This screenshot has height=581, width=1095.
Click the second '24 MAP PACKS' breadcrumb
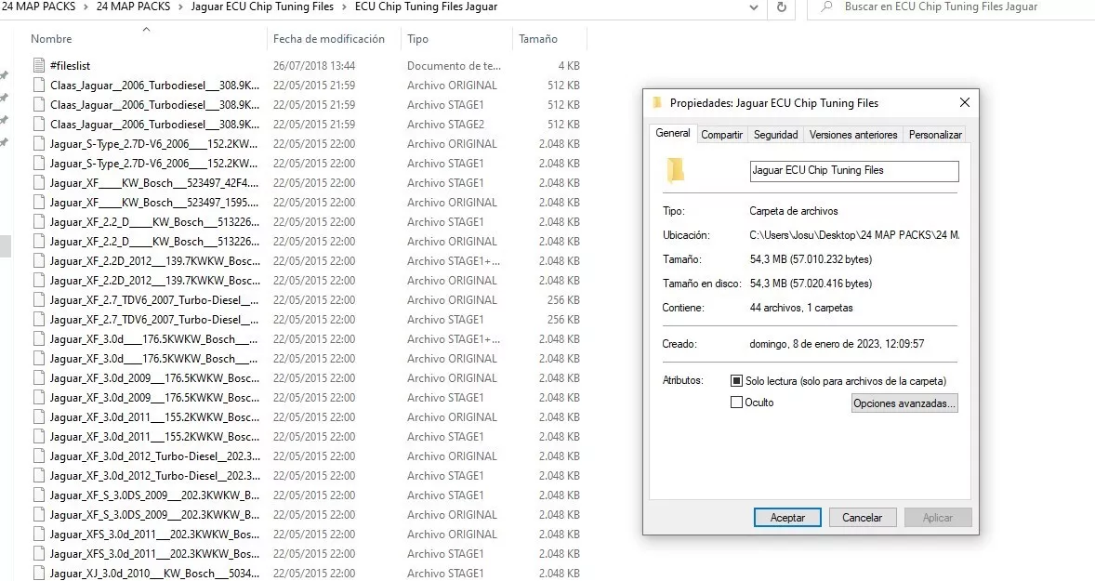pos(133,7)
